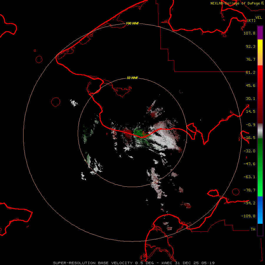Viewport: 265px width, 265px height.
Task: Click the -47.6 velocity scale value
Action: [x=249, y=164]
